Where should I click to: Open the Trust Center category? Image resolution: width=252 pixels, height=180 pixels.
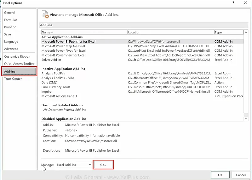(13, 78)
